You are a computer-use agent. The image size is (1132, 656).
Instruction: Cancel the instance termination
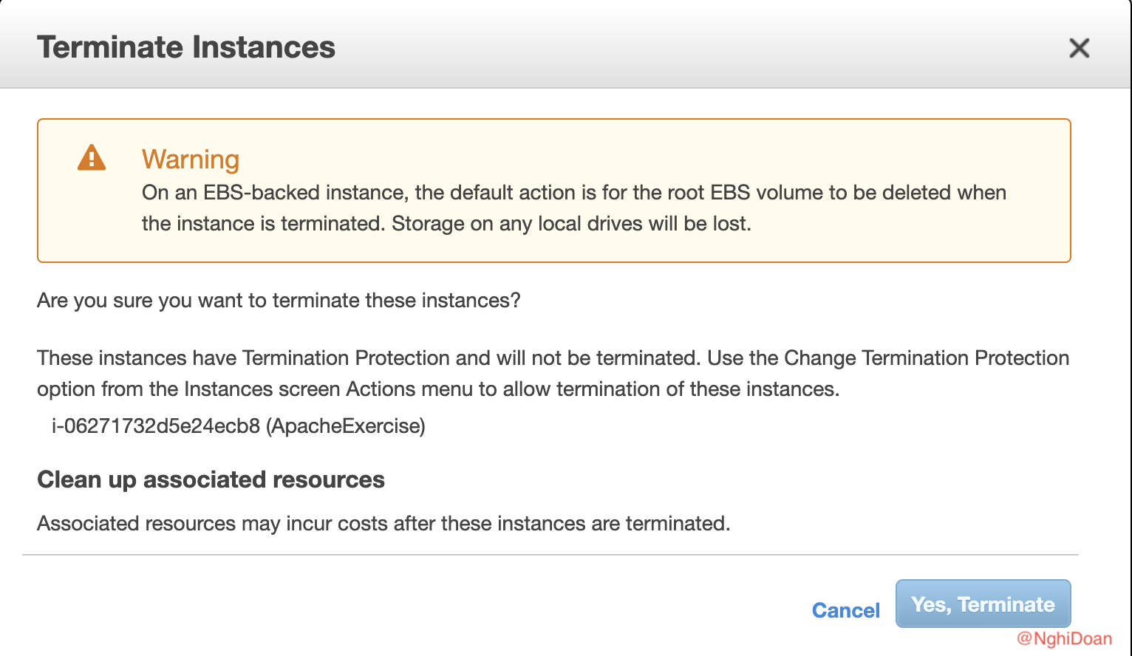pos(845,610)
